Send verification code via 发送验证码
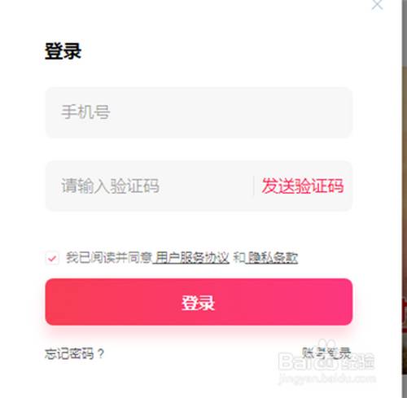Screen dimensions: 407x398 (303, 186)
